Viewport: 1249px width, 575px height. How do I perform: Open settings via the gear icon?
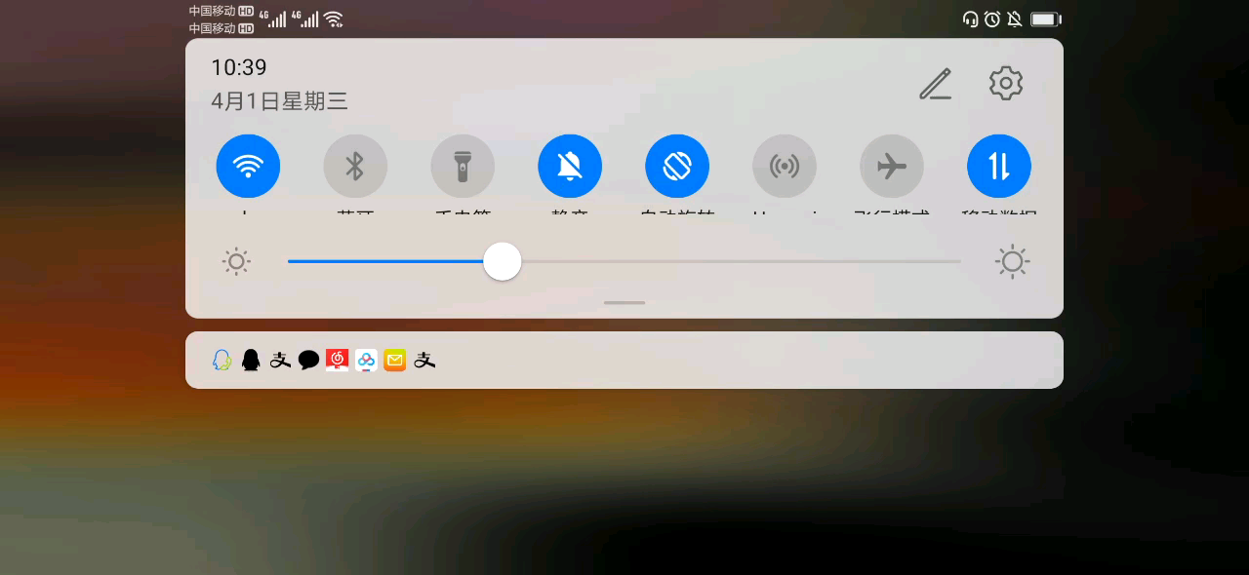pyautogui.click(x=1006, y=84)
